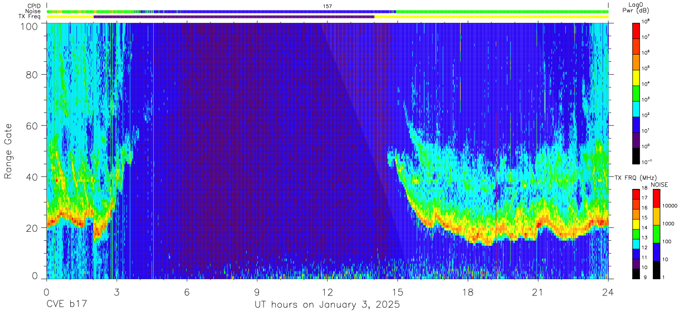
Task: Click the yellow segment of TX FRQ colorbar
Action: [636, 224]
